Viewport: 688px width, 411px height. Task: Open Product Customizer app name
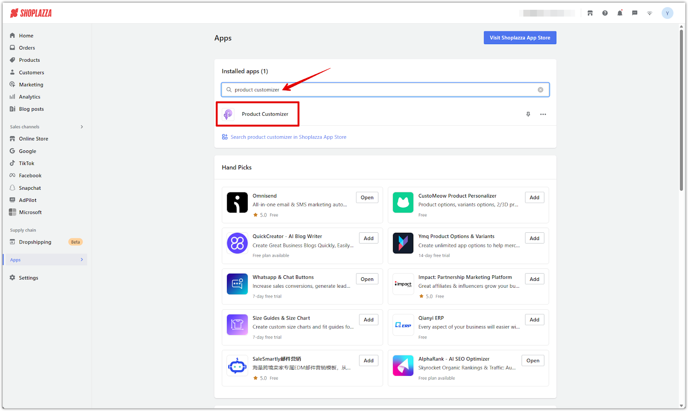265,114
